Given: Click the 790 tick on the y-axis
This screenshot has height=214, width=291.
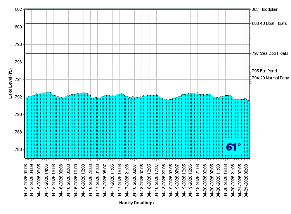Looking at the screenshot, I should tap(19, 115).
